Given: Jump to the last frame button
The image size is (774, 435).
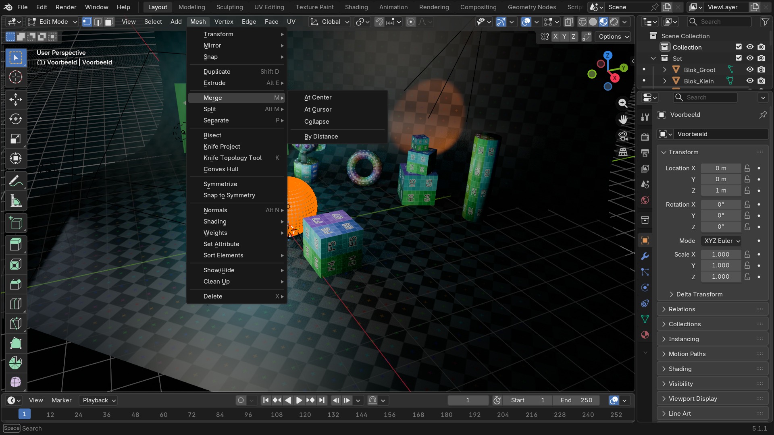Looking at the screenshot, I should pos(322,400).
